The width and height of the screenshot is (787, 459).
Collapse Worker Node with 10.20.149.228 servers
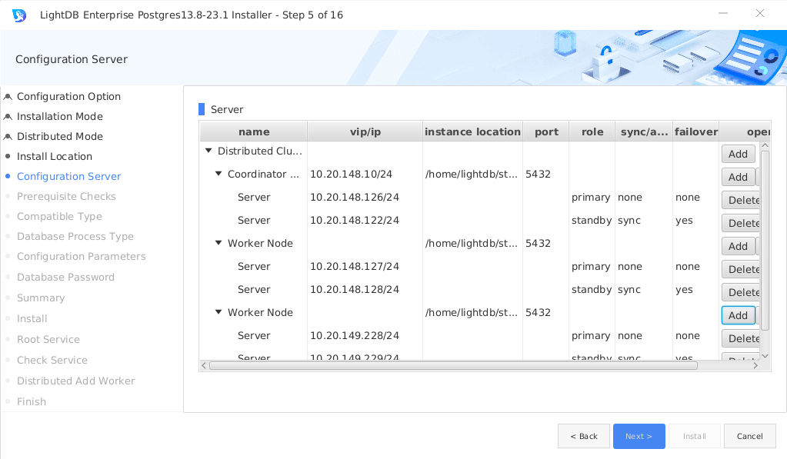click(x=218, y=312)
